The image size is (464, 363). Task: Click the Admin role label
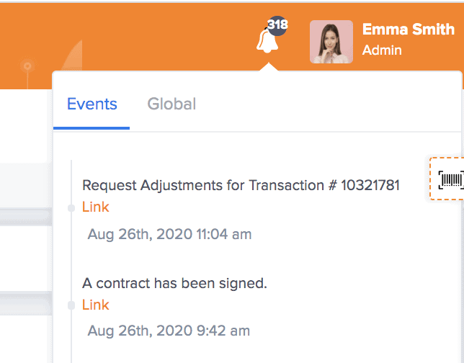(x=382, y=50)
